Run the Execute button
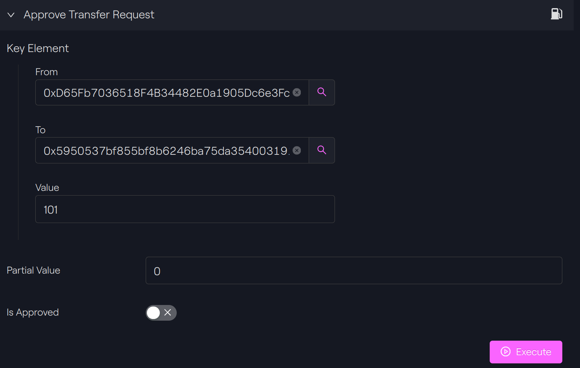 [x=526, y=352]
